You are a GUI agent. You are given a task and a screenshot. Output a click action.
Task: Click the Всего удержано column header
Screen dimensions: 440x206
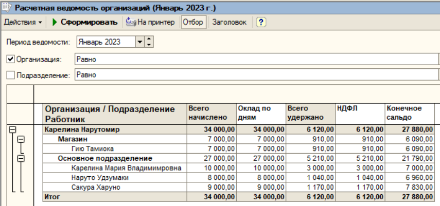310,114
